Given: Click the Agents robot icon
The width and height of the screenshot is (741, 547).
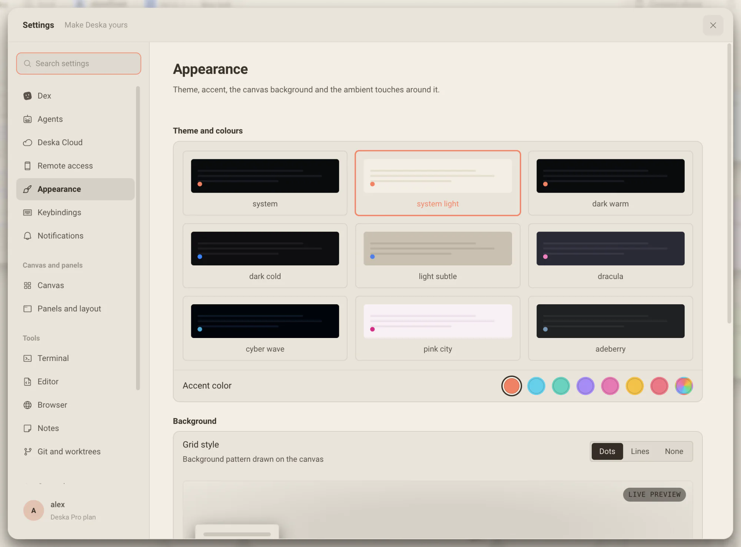Looking at the screenshot, I should coord(27,119).
